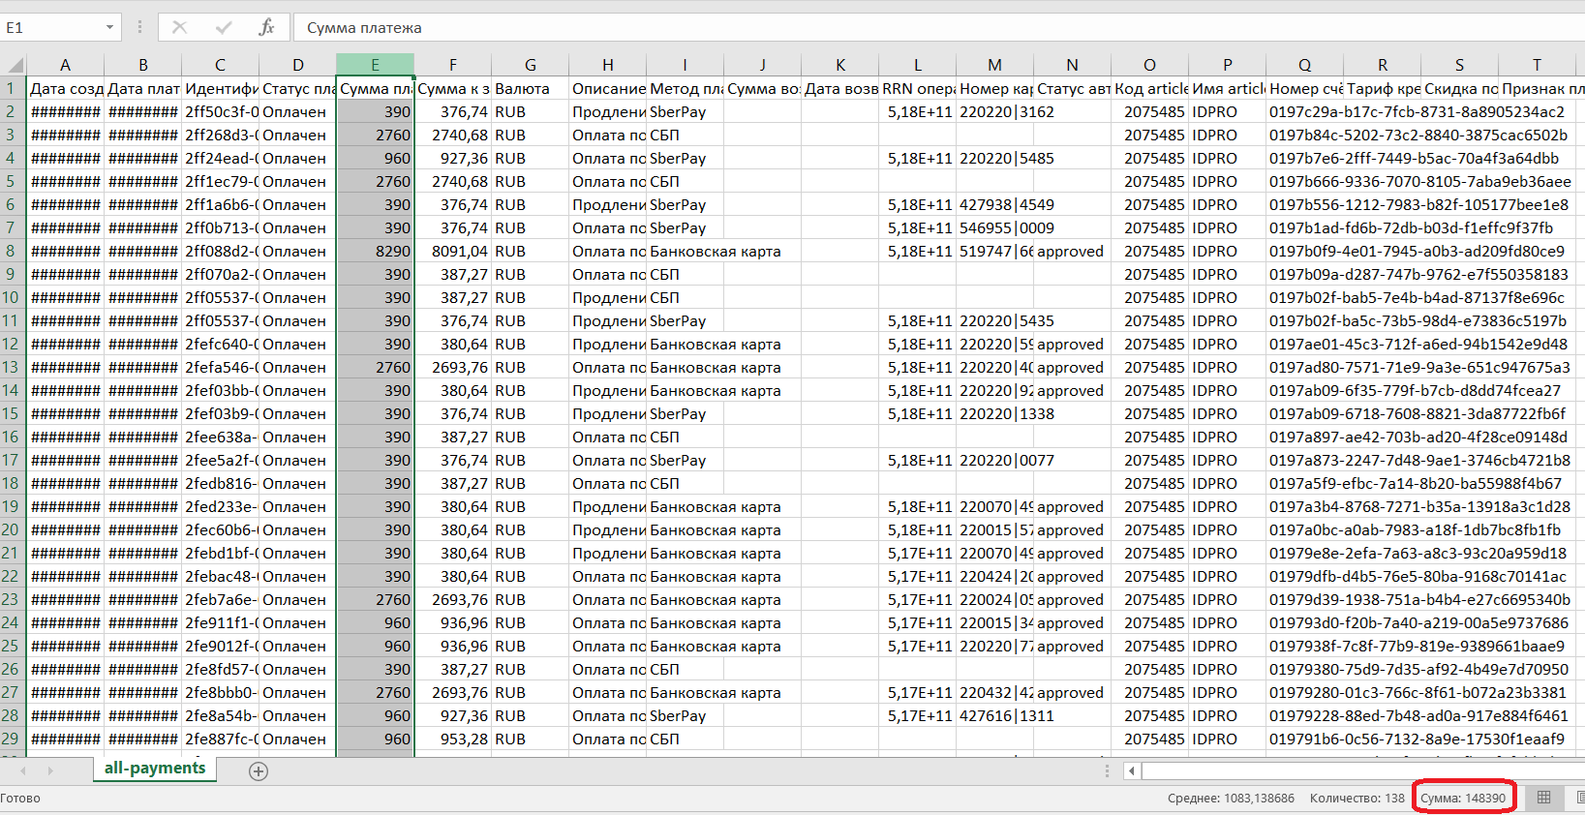Click the RRN опер header cell
Image resolution: width=1585 pixels, height=815 pixels.
coord(917,88)
